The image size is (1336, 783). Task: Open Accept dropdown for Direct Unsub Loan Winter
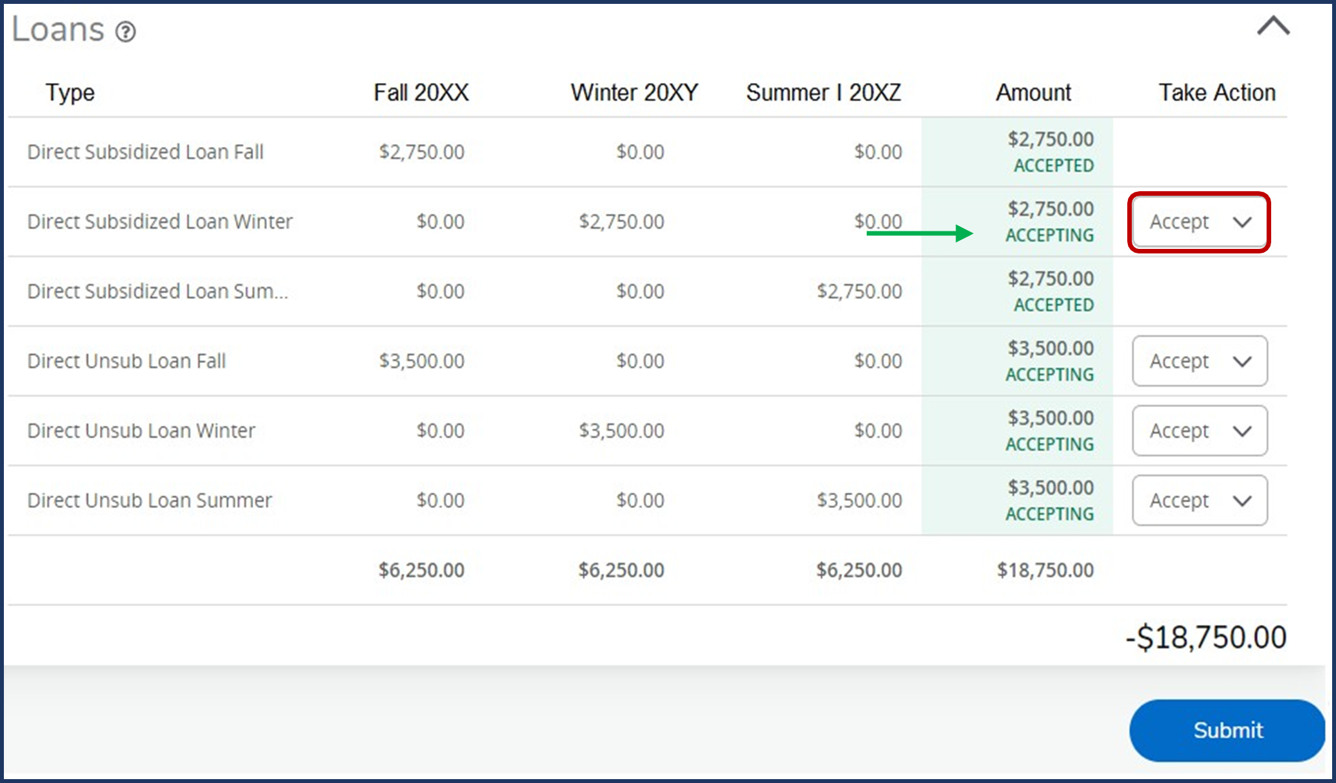tap(1199, 431)
